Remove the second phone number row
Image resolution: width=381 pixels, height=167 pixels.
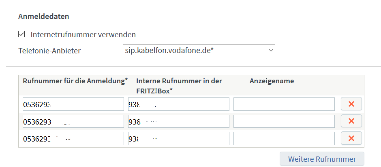351,121
